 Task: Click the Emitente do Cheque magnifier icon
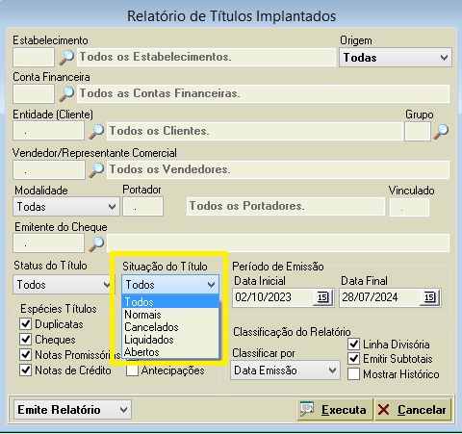point(96,243)
